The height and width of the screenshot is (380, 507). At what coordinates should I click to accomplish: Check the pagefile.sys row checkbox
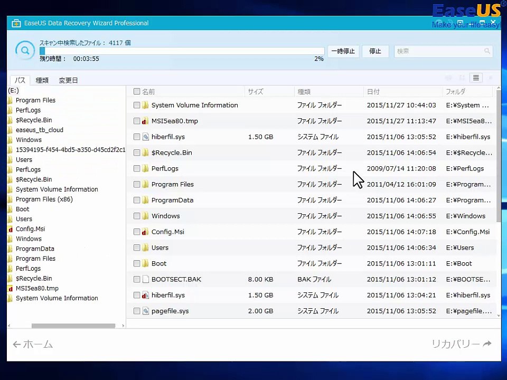coord(137,311)
